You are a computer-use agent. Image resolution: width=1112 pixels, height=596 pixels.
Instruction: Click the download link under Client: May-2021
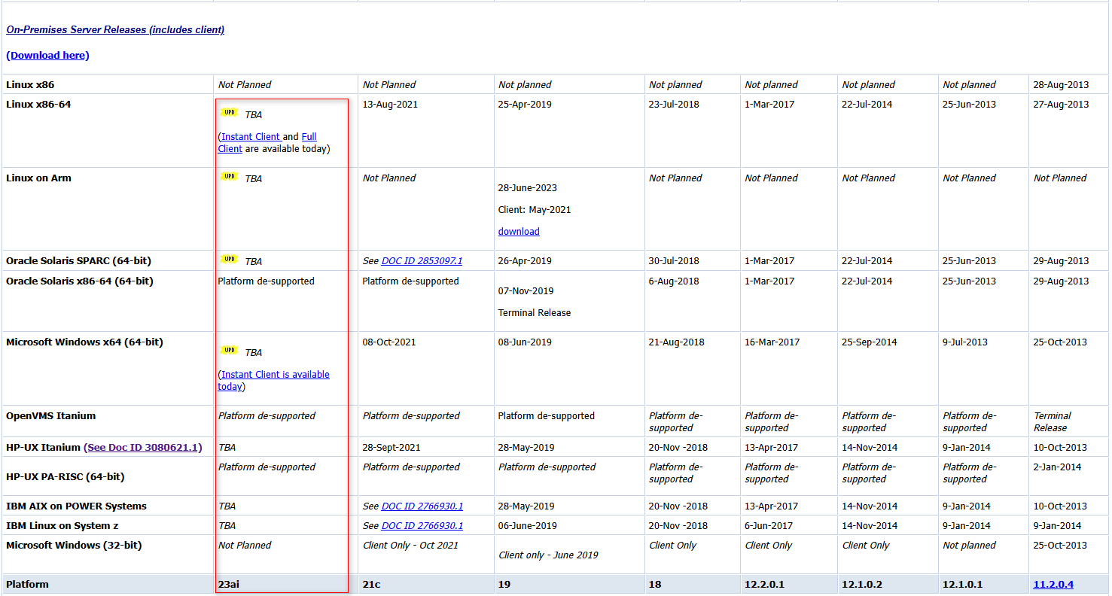click(519, 232)
